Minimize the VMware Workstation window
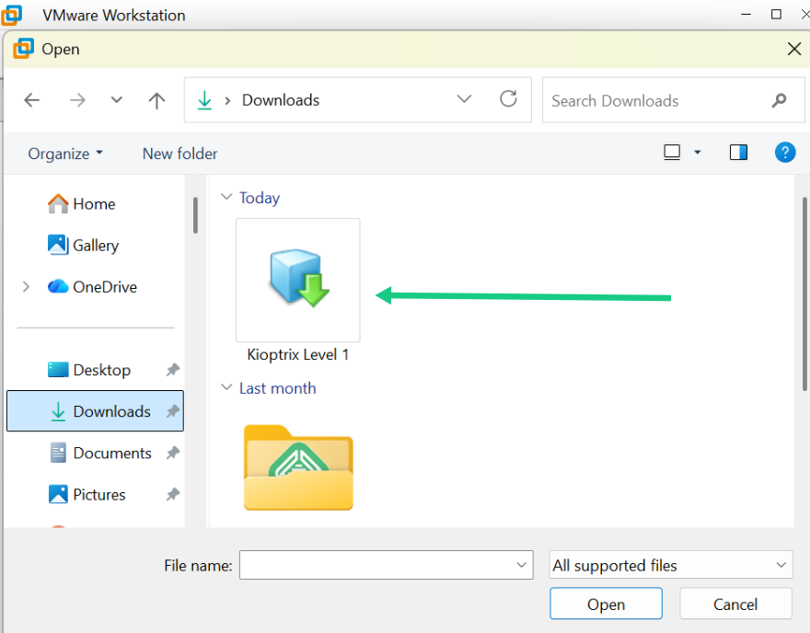The image size is (810, 633). (x=746, y=15)
